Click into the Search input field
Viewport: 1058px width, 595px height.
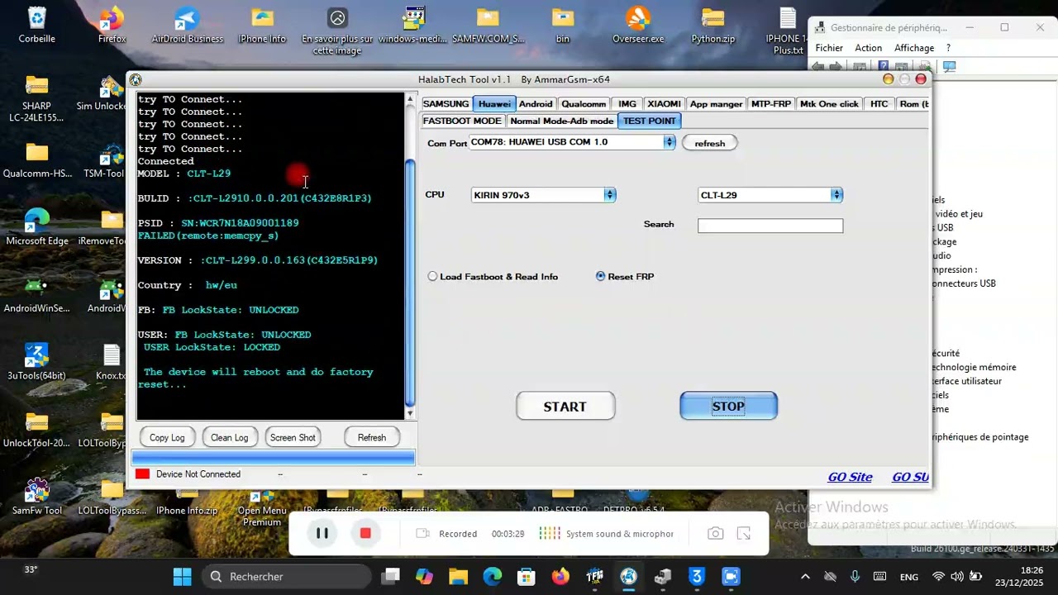pyautogui.click(x=770, y=226)
